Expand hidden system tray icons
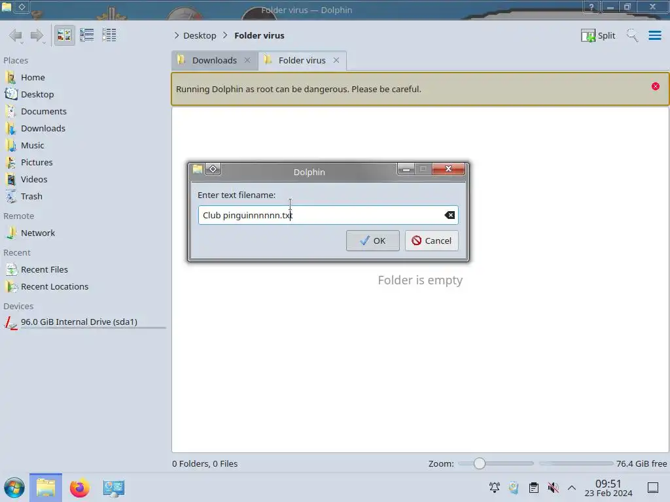This screenshot has height=502, width=670. (572, 488)
